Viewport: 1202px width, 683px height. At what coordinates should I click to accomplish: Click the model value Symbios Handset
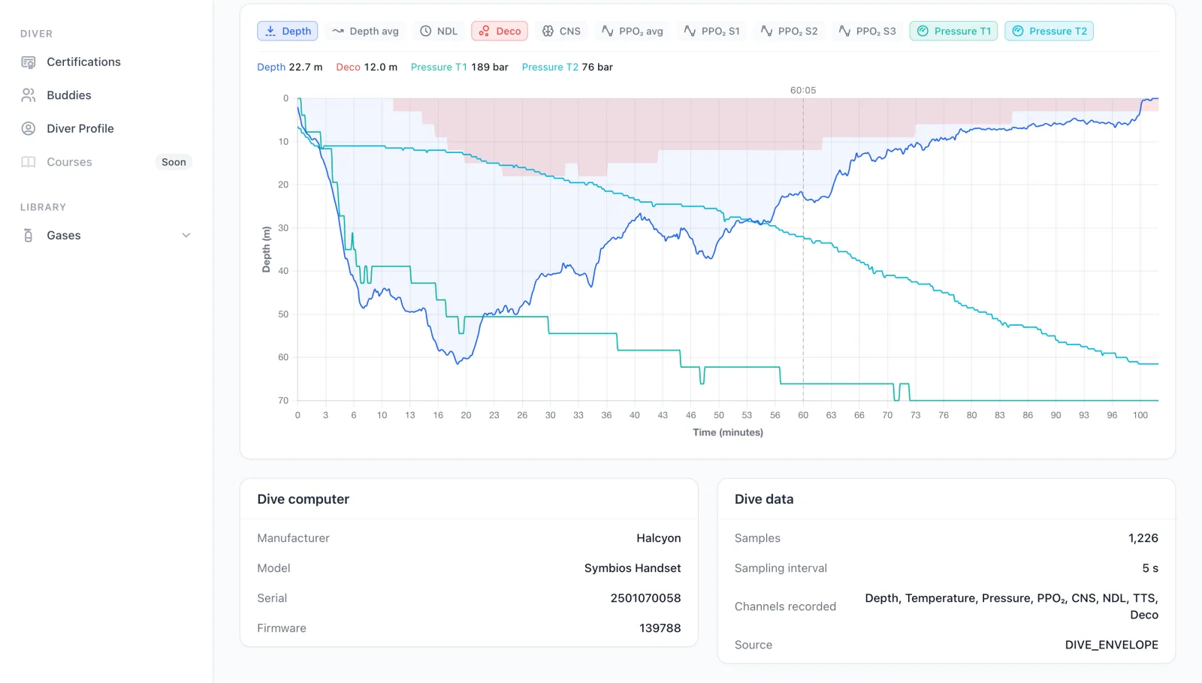(633, 568)
